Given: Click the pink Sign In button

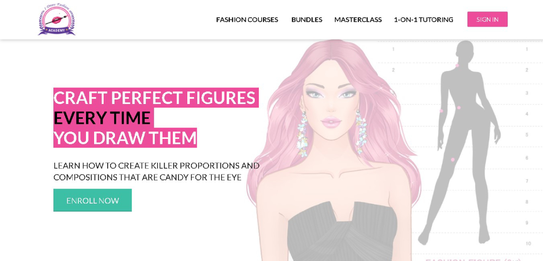Looking at the screenshot, I should (487, 19).
